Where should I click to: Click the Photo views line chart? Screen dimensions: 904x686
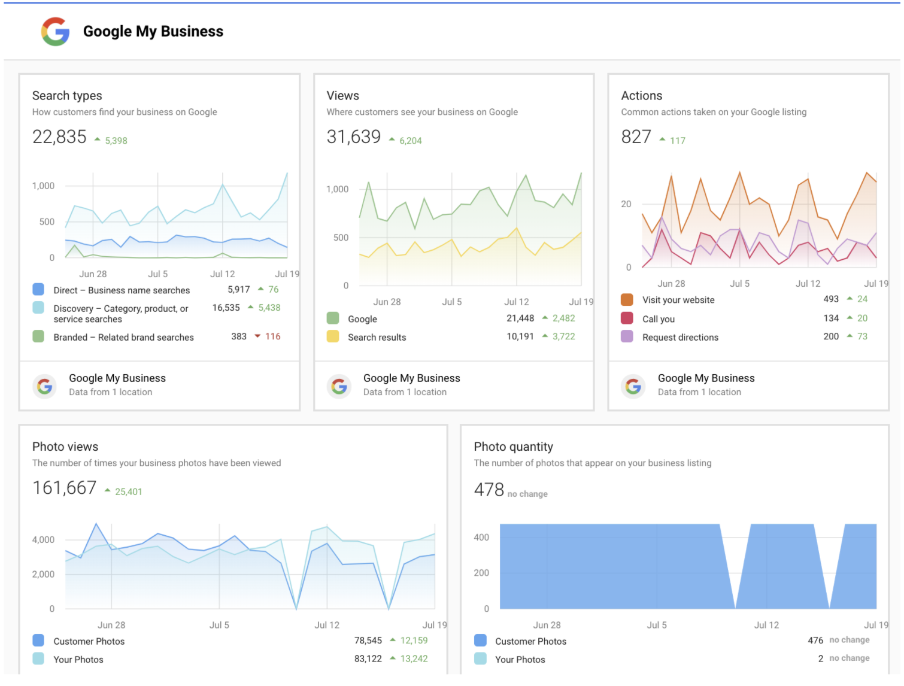tap(250, 566)
